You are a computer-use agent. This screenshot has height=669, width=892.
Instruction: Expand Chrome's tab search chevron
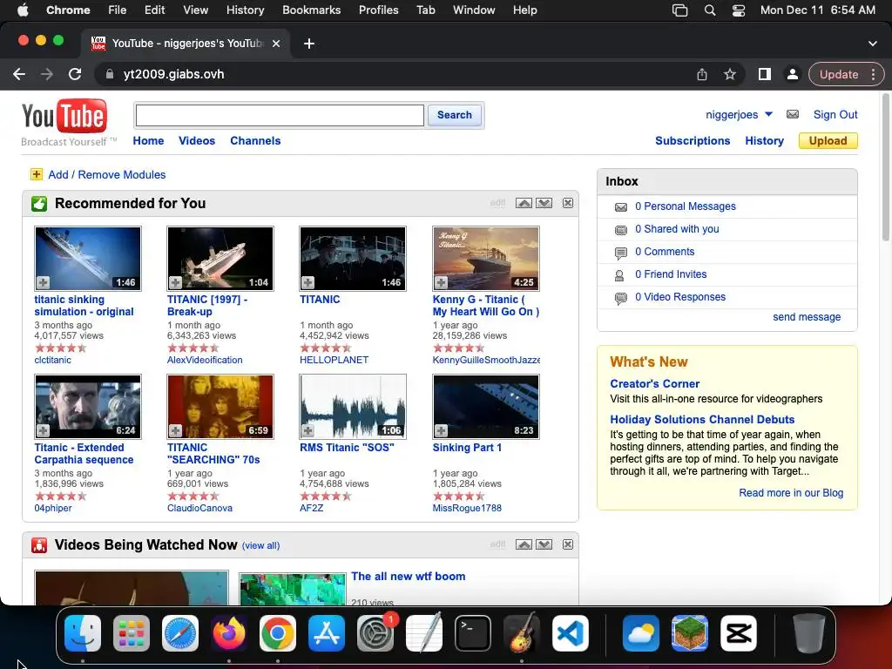click(x=872, y=44)
